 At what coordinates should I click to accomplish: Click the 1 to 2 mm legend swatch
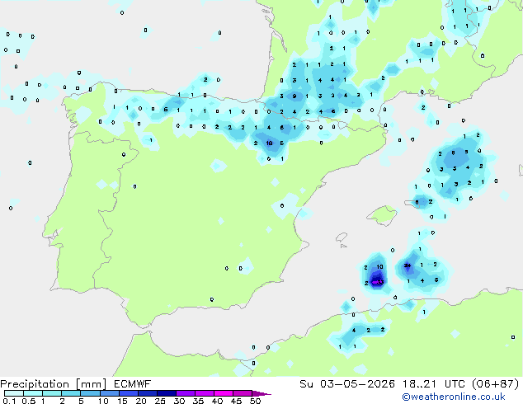[52, 393]
